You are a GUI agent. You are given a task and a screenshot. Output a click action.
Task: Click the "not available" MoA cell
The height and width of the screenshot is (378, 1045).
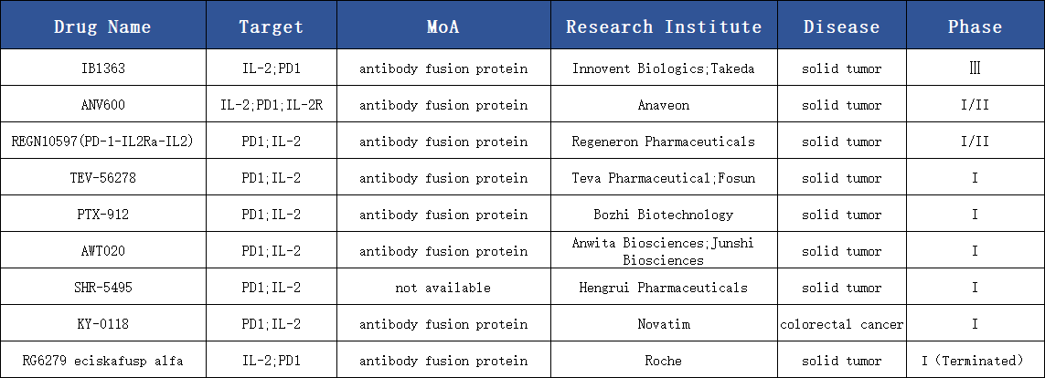pyautogui.click(x=443, y=288)
